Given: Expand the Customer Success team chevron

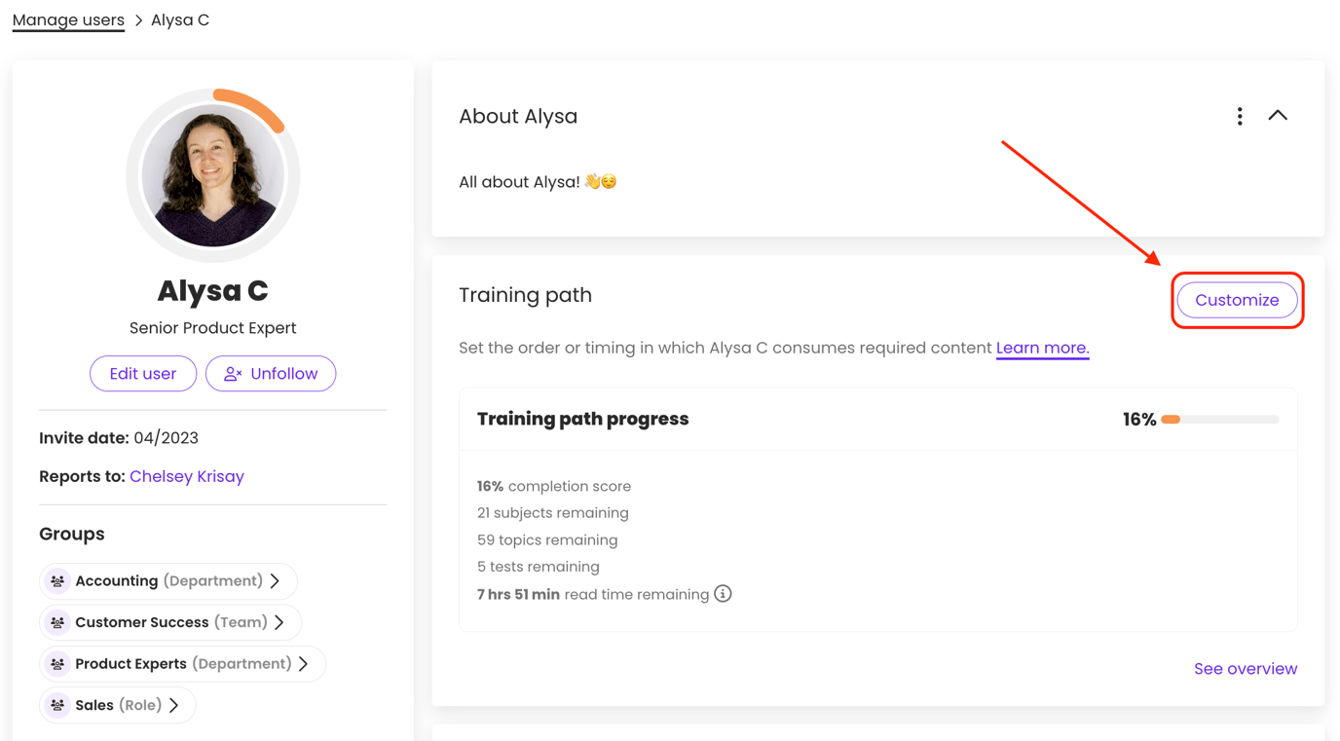Looking at the screenshot, I should (x=279, y=623).
